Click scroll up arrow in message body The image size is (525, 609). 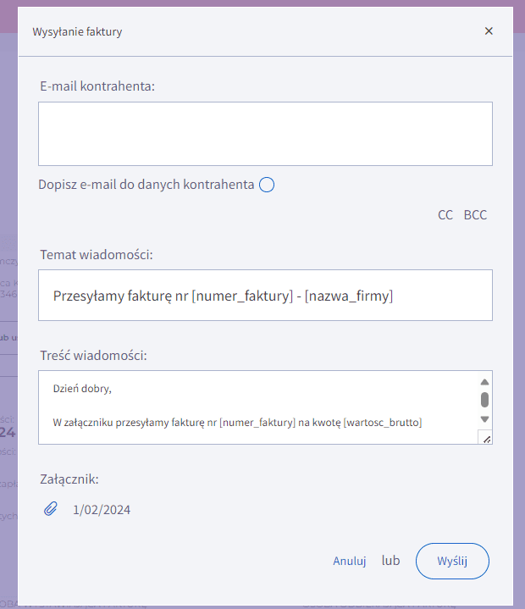pos(484,382)
